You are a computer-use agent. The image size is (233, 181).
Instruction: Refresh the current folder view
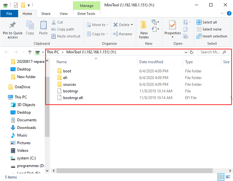191,52
